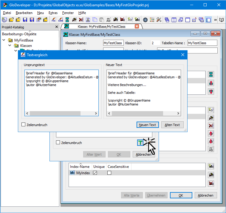Toggle Zeilenumbruch in the Textvergleich dialog
This screenshot has width=226, height=213.
(x=23, y=125)
